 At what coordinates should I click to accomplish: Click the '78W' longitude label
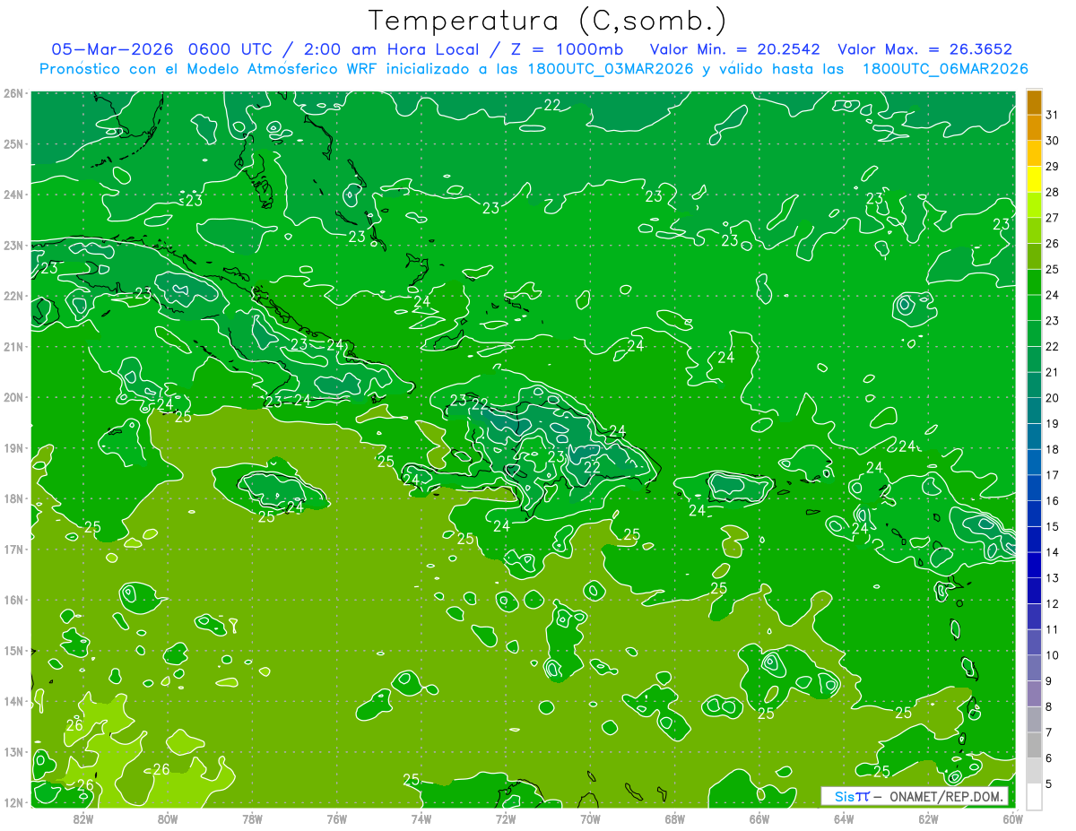point(252,819)
